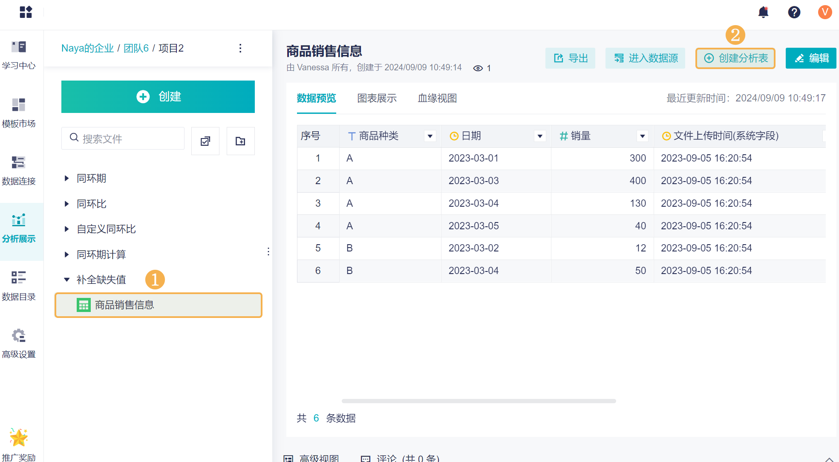Click the views eye icon beside title
839x462 pixels.
click(x=478, y=68)
